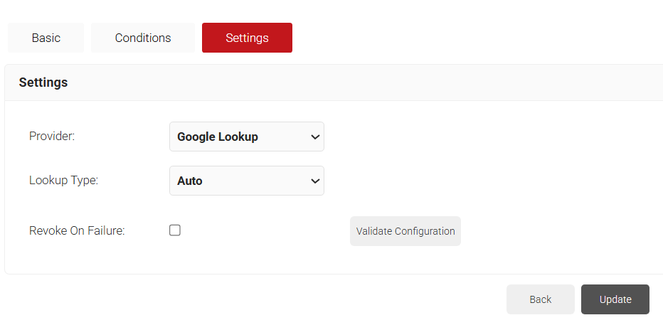Click the 'Auto' selected value text
The image size is (663, 325).
pyautogui.click(x=190, y=181)
